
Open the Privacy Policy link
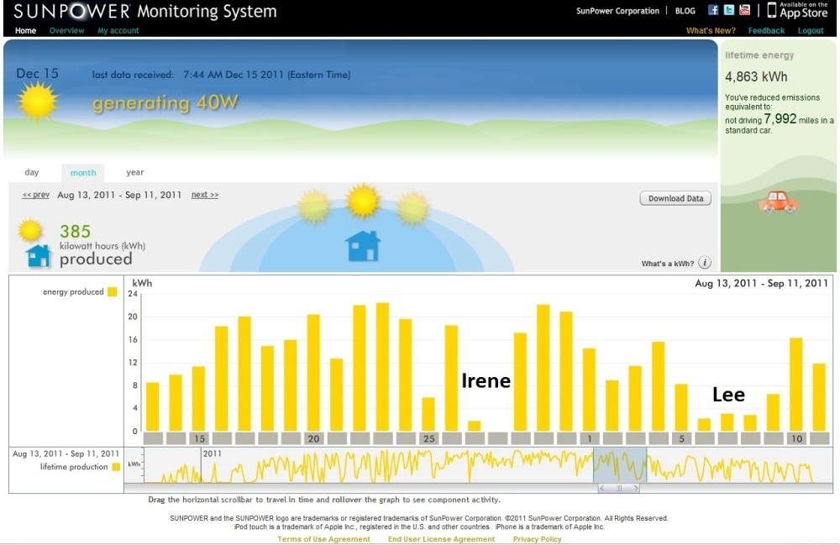tap(538, 539)
